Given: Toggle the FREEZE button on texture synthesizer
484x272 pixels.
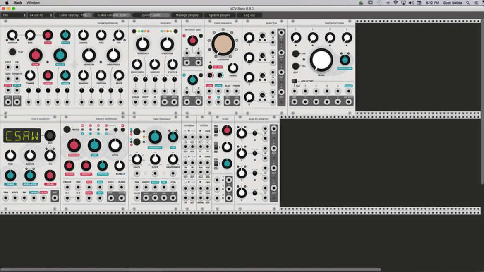Looking at the screenshot, I should pos(67,130).
